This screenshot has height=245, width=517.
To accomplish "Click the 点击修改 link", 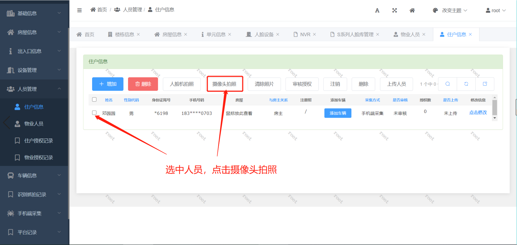I will pos(478,112).
